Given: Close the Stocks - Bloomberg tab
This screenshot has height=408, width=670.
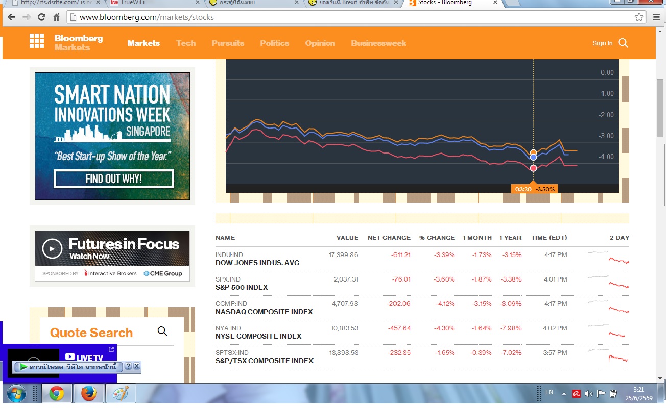Looking at the screenshot, I should (x=495, y=3).
